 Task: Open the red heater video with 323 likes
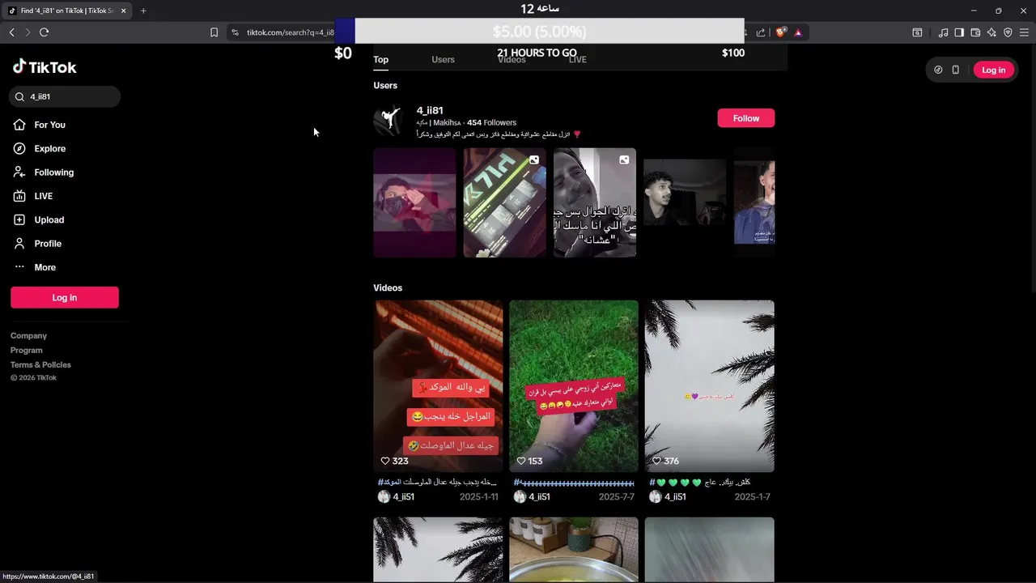438,386
